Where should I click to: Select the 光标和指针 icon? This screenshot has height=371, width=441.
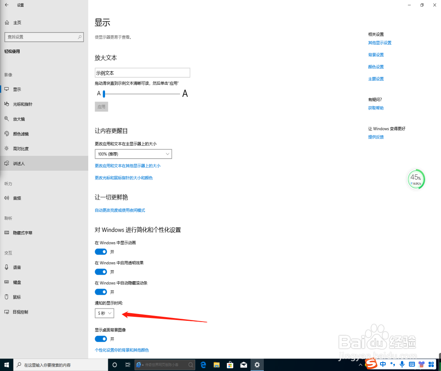[7, 104]
